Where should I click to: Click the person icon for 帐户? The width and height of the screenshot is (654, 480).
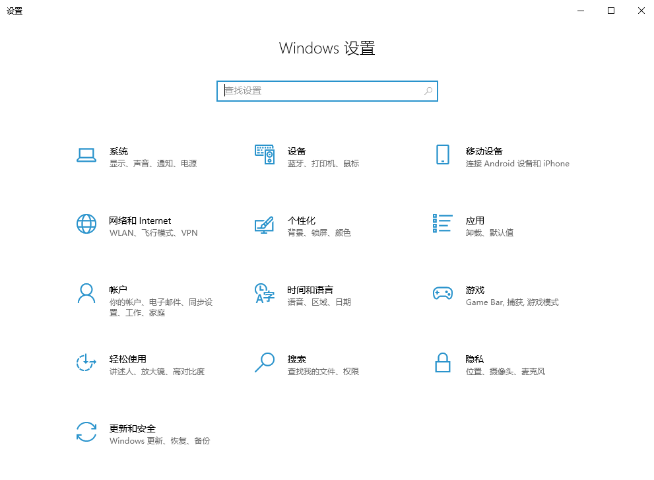pos(86,293)
